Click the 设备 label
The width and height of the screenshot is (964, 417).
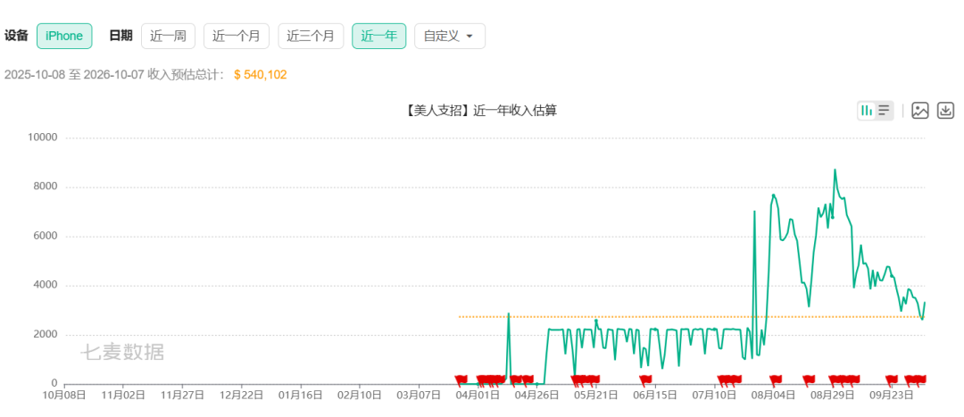click(x=17, y=36)
